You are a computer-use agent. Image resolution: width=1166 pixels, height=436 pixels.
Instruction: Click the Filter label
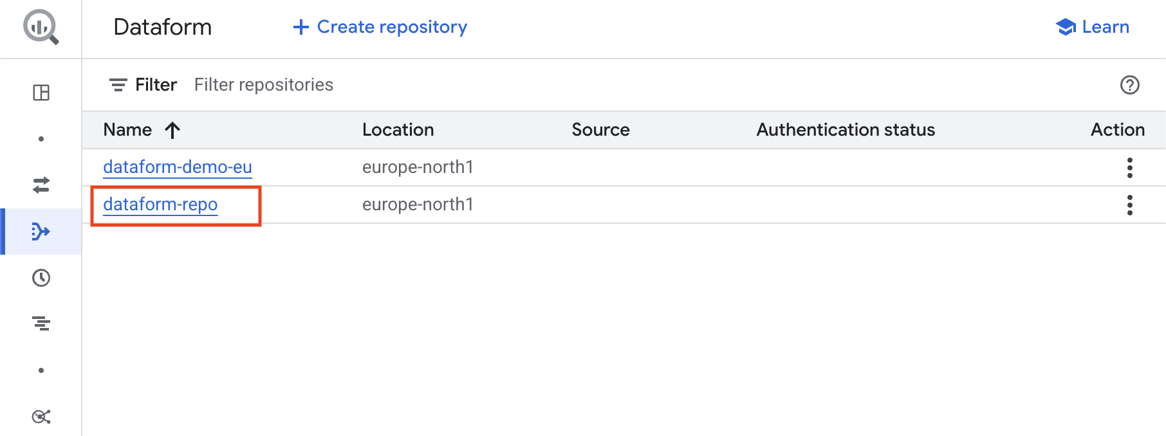point(156,85)
